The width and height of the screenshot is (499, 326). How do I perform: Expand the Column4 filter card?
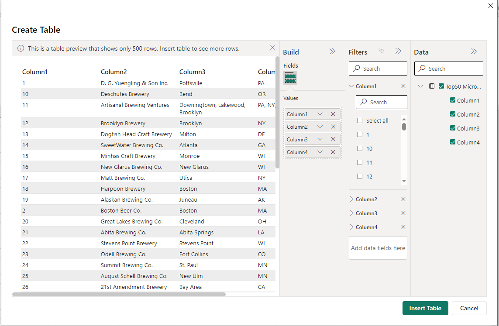coord(351,227)
